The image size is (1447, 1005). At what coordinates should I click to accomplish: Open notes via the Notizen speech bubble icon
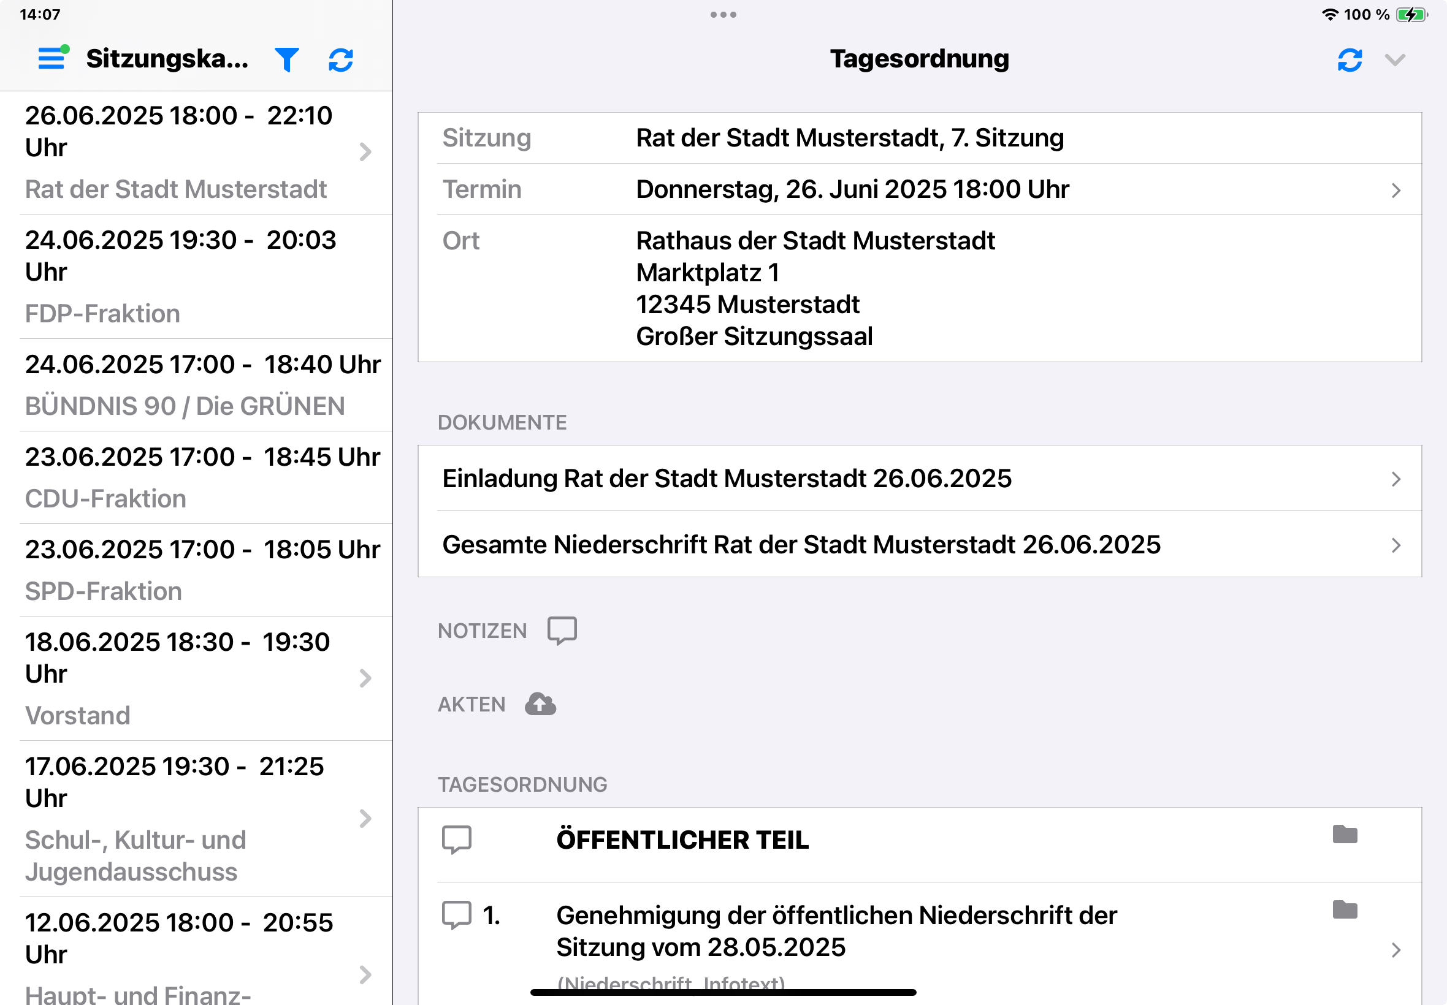561,631
